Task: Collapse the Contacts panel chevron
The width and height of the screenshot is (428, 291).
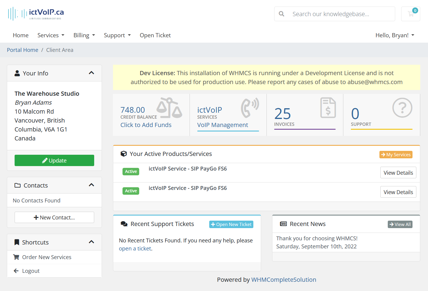Action: (92, 185)
